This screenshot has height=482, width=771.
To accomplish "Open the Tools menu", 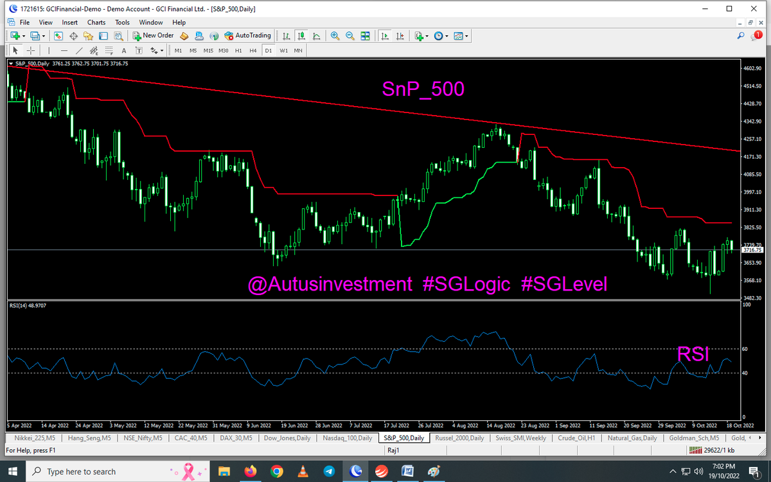I will point(122,22).
